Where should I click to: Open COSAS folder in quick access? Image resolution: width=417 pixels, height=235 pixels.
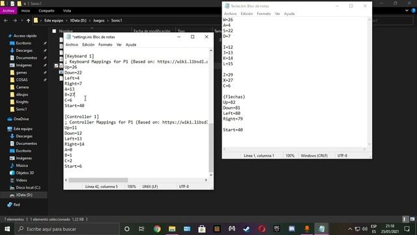pyautogui.click(x=22, y=80)
